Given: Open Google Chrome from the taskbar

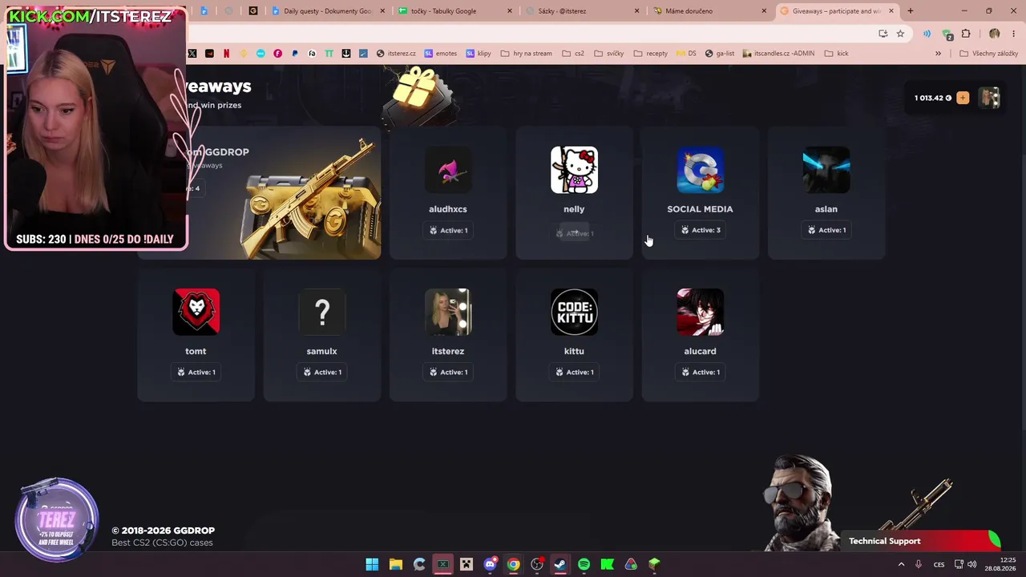Looking at the screenshot, I should (x=513, y=564).
